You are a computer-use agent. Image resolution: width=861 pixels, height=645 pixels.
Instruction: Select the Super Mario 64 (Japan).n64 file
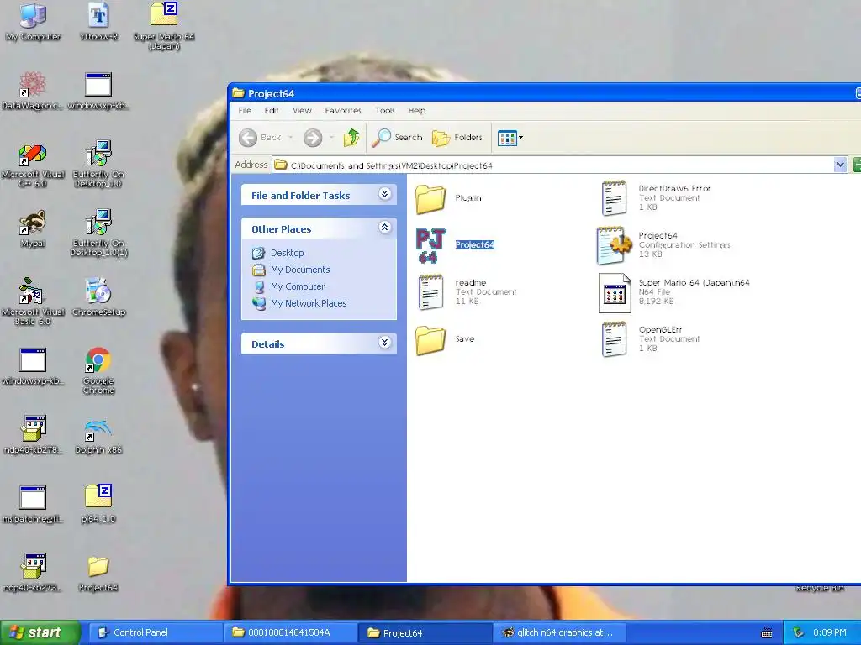[x=674, y=292]
